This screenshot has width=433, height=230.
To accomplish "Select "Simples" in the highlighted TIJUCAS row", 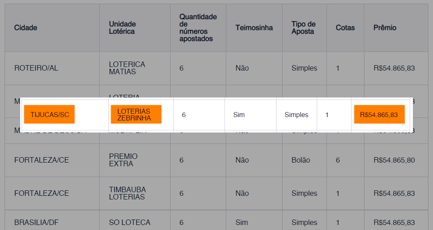I will point(296,115).
